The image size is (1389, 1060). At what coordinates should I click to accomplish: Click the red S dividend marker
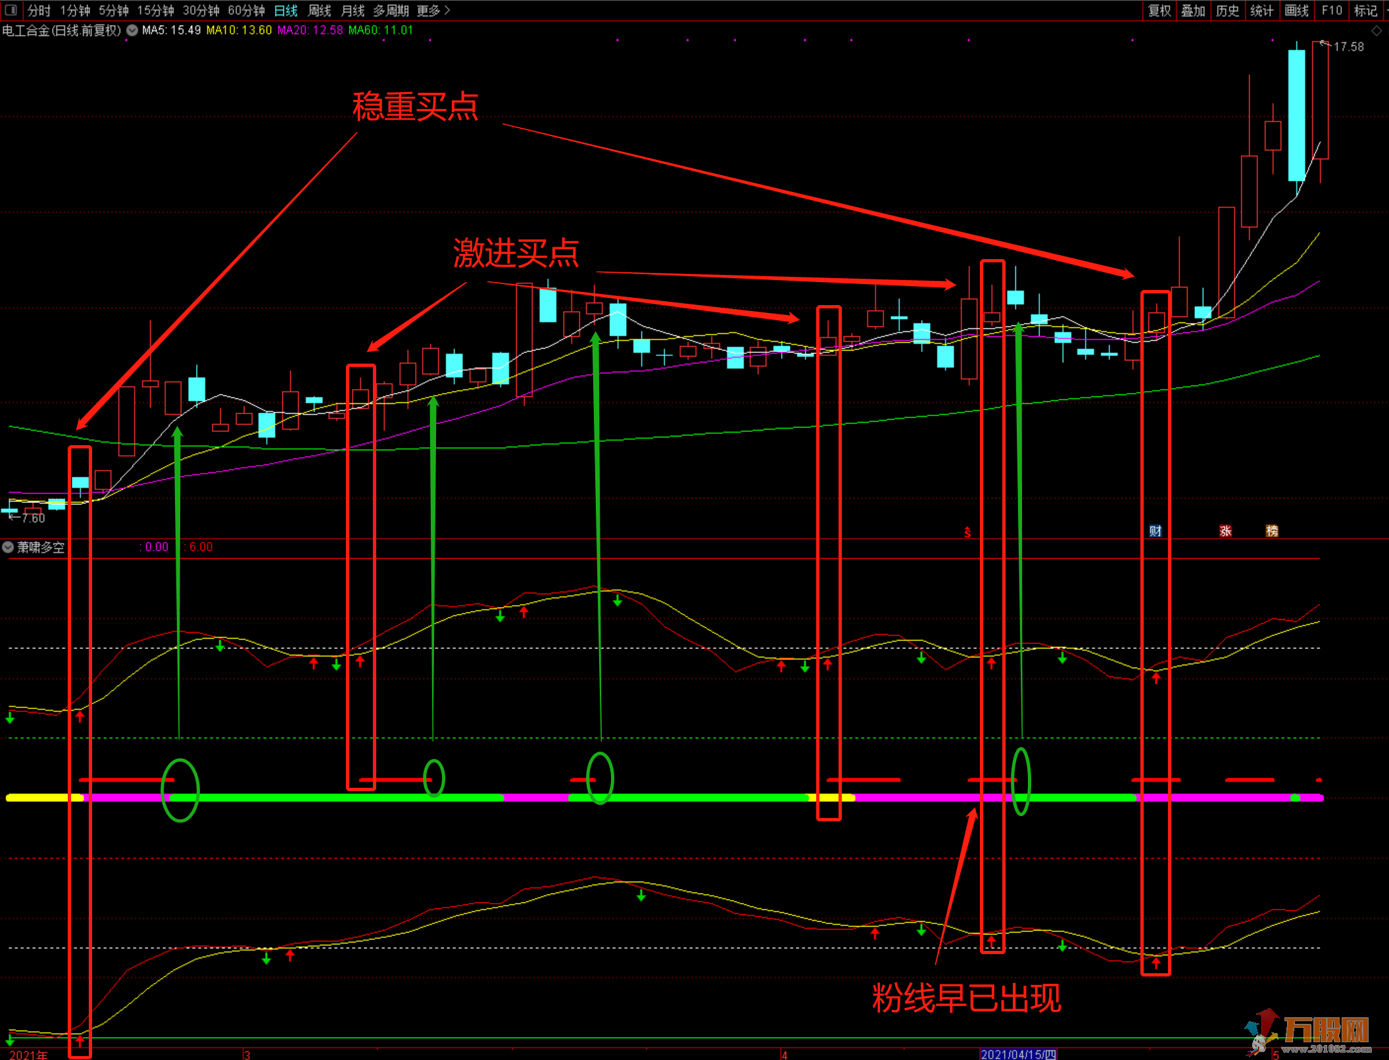coord(967,532)
